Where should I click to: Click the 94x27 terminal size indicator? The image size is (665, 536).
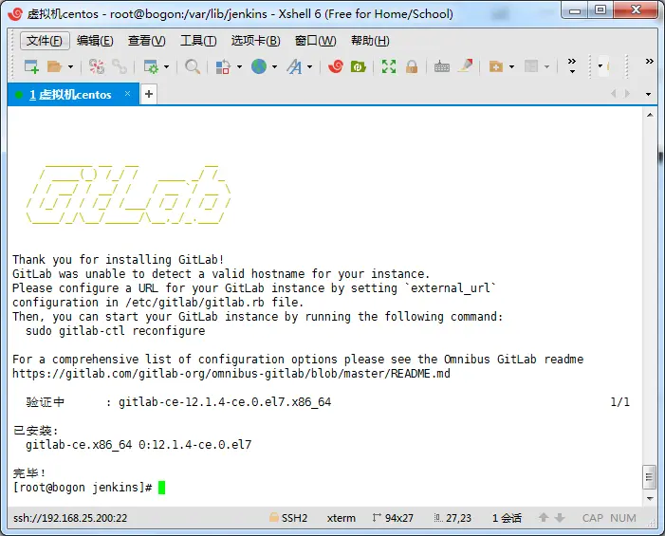[393, 518]
